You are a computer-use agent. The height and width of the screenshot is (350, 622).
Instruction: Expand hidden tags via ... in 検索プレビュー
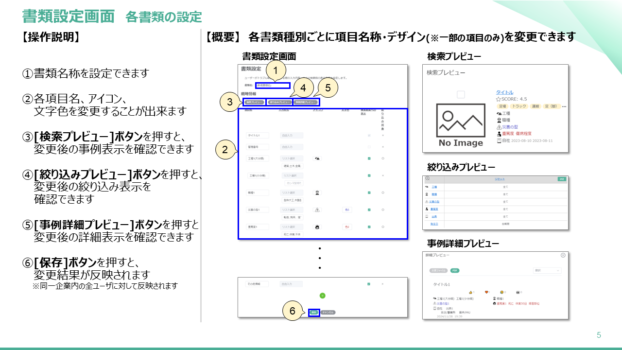pyautogui.click(x=564, y=106)
